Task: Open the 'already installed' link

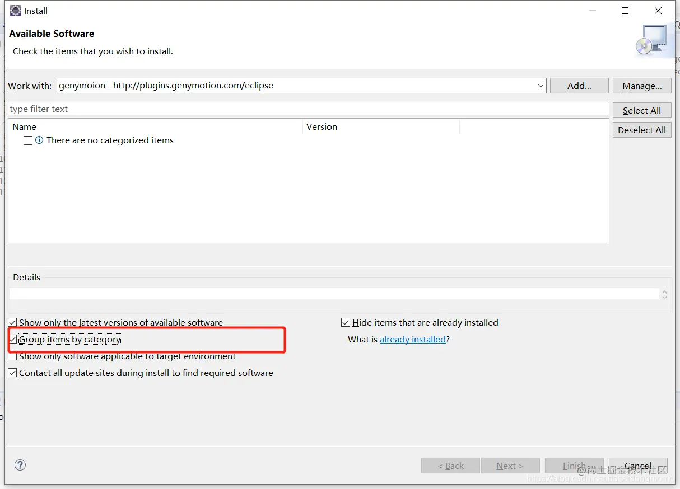Action: click(413, 339)
